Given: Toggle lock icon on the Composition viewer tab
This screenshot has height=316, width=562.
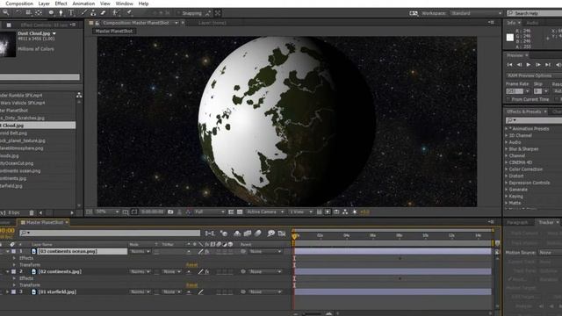Looking at the screenshot, I should [97, 23].
